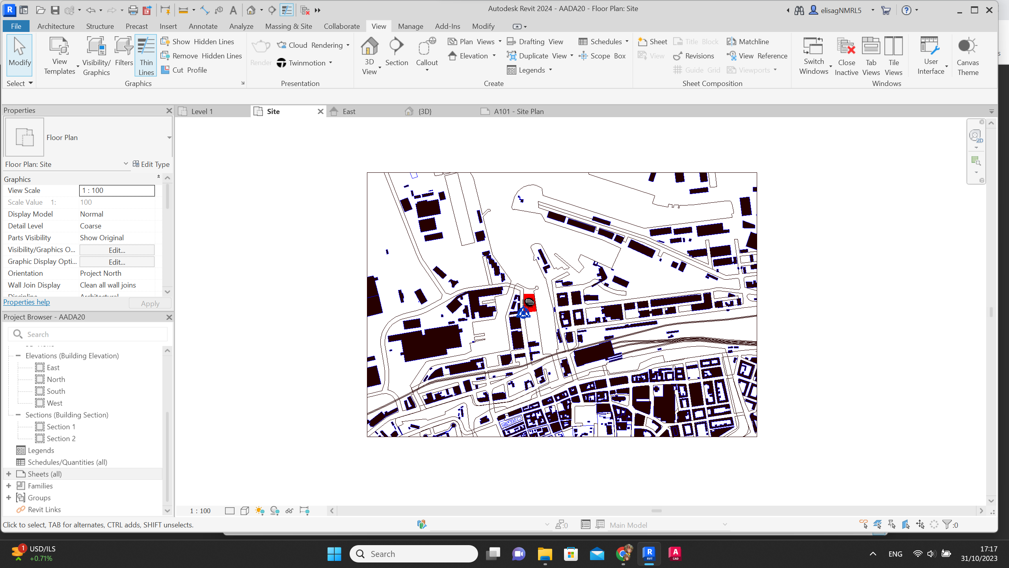Image resolution: width=1009 pixels, height=568 pixels.
Task: Click Tile Views in Windows panel
Action: point(893,56)
